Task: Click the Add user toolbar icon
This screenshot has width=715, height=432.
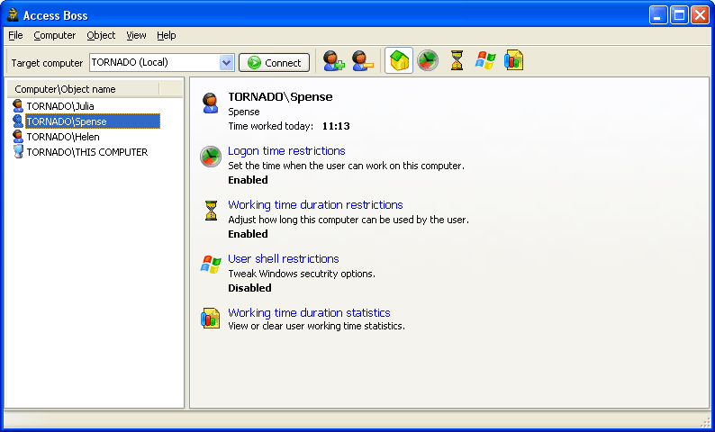Action: point(334,60)
